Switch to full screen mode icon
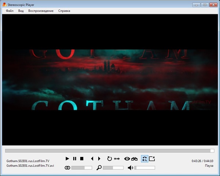220x176 pixels. (152, 159)
